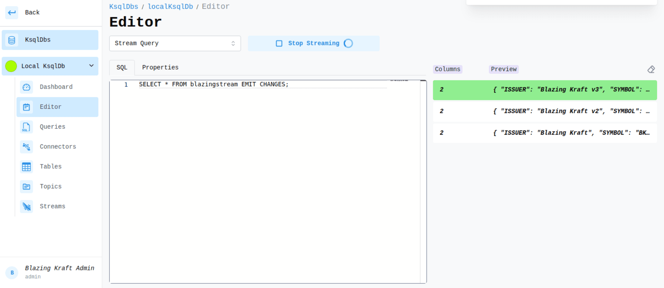This screenshot has width=664, height=288.
Task: Click the green Local KsqlDb status indicator
Action: coord(11,66)
